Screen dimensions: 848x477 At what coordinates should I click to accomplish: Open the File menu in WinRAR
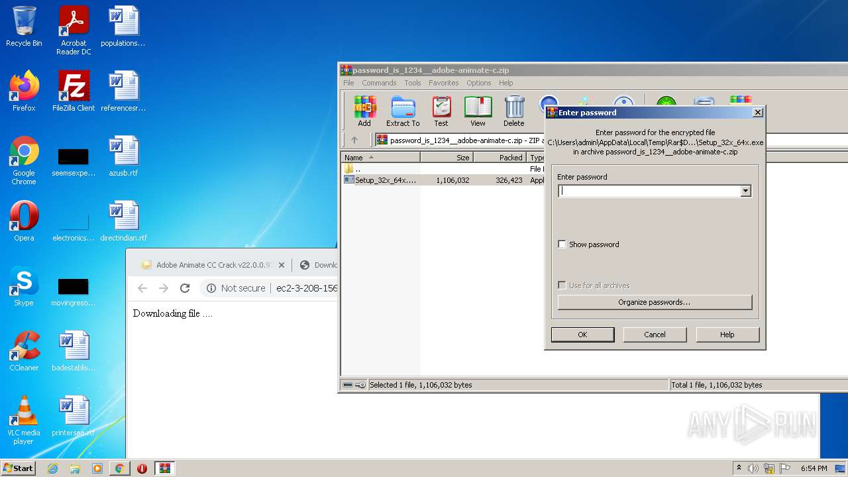coord(348,83)
